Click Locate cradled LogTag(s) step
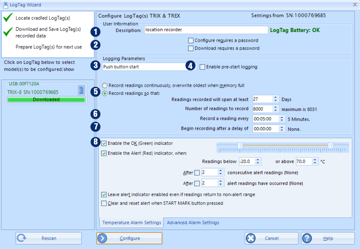The height and width of the screenshot is (249, 360). click(43, 18)
